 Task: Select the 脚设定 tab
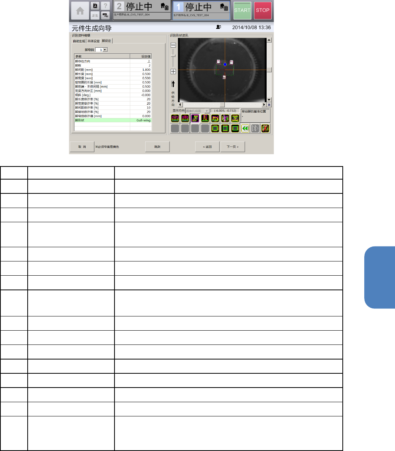point(106,41)
